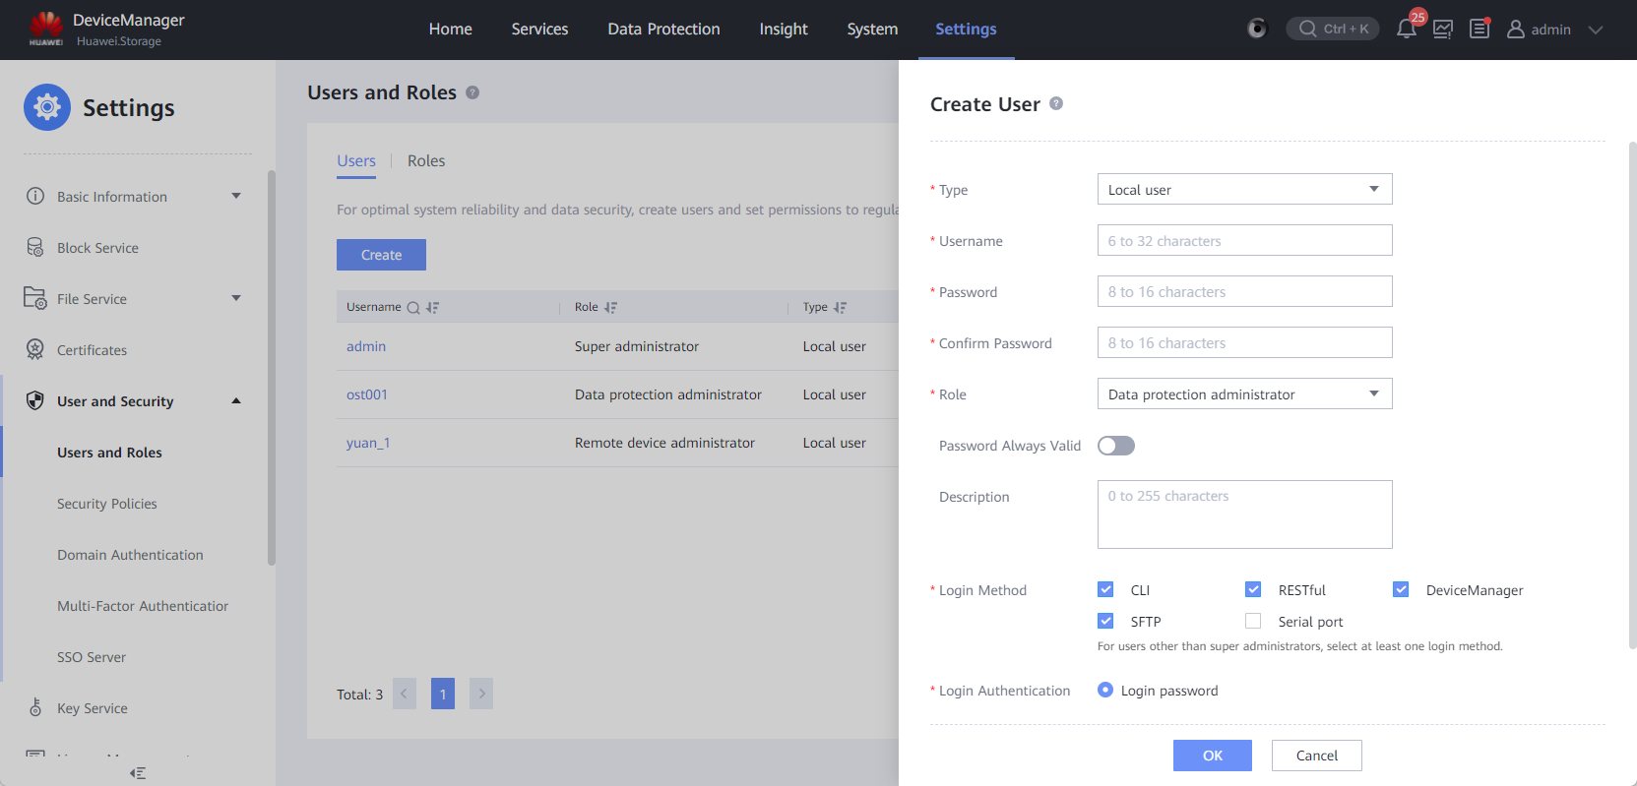Open the Data Protection menu
1637x786 pixels.
[663, 30]
